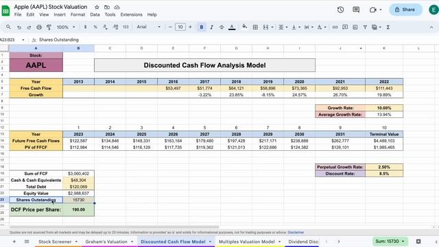Expand the name box dropdown arrow
Image resolution: width=439 pixels, height=247 pixels.
click(x=23, y=40)
